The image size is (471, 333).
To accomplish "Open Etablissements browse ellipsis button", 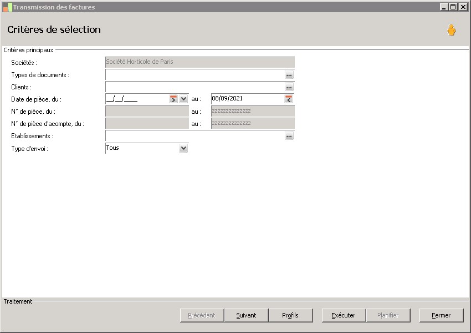I will click(x=289, y=136).
